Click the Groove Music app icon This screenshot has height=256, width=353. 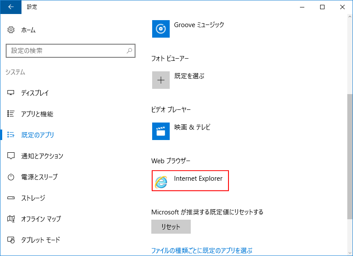pyautogui.click(x=160, y=29)
